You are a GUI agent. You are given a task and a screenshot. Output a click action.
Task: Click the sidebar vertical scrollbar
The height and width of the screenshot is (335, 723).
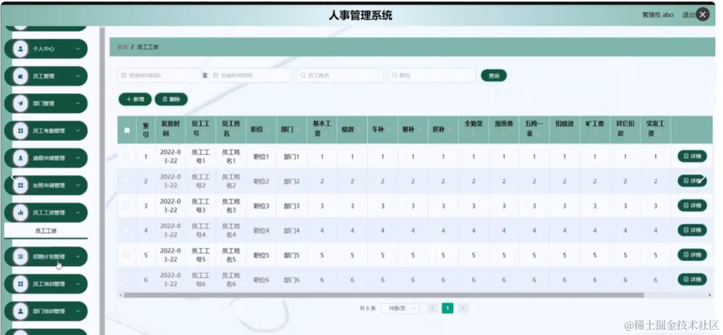point(102,181)
